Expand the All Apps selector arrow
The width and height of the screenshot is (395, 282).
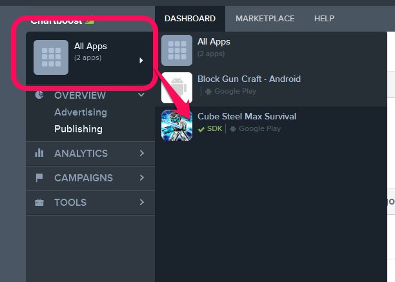point(141,61)
